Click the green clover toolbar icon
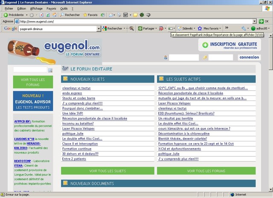Viewport: 273px width, 198px height. (x=142, y=15)
